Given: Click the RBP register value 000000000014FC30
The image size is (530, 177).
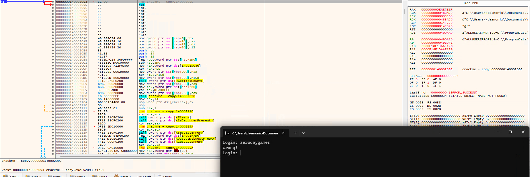Looking at the screenshot, I should tap(437, 23).
